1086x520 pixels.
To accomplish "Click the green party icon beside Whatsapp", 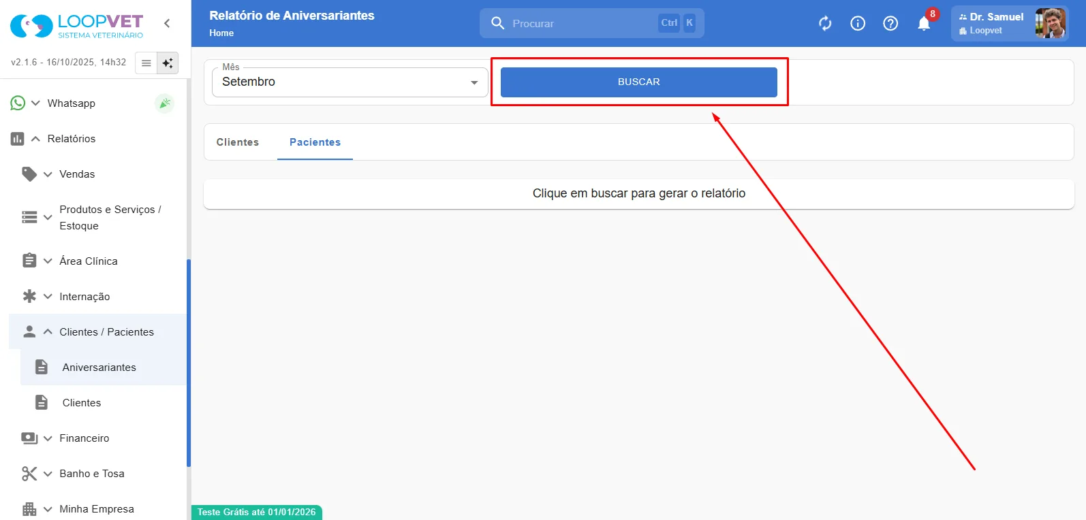I will click(164, 103).
